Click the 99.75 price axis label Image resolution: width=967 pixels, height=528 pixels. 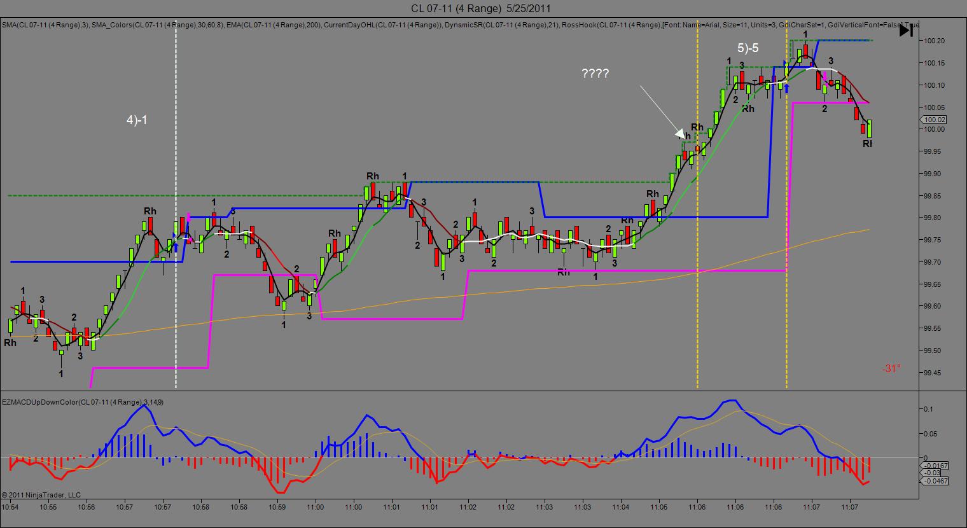(934, 240)
